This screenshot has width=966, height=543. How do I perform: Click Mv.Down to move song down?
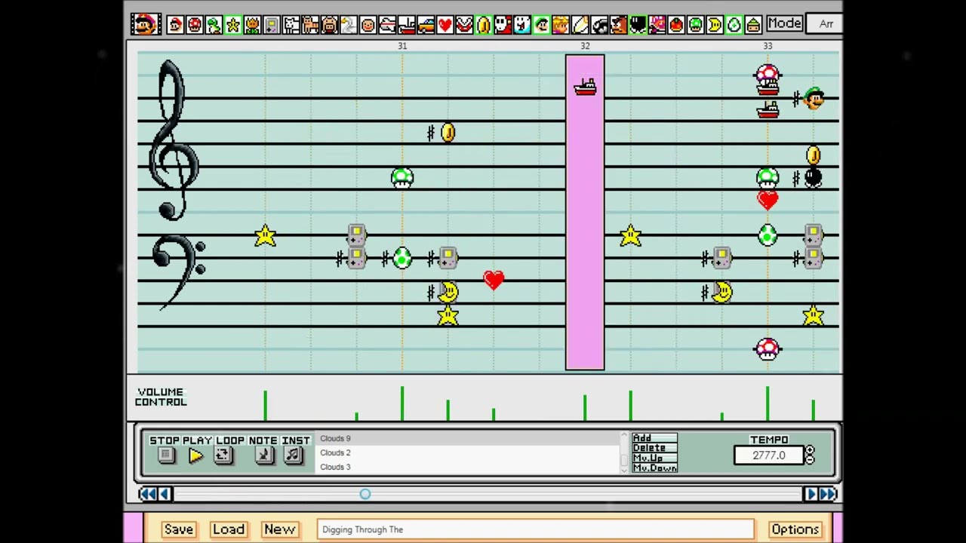654,468
